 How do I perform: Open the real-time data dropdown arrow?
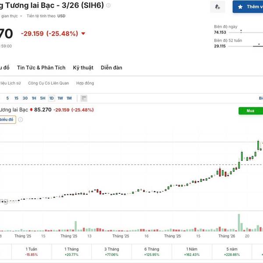coord(21,16)
